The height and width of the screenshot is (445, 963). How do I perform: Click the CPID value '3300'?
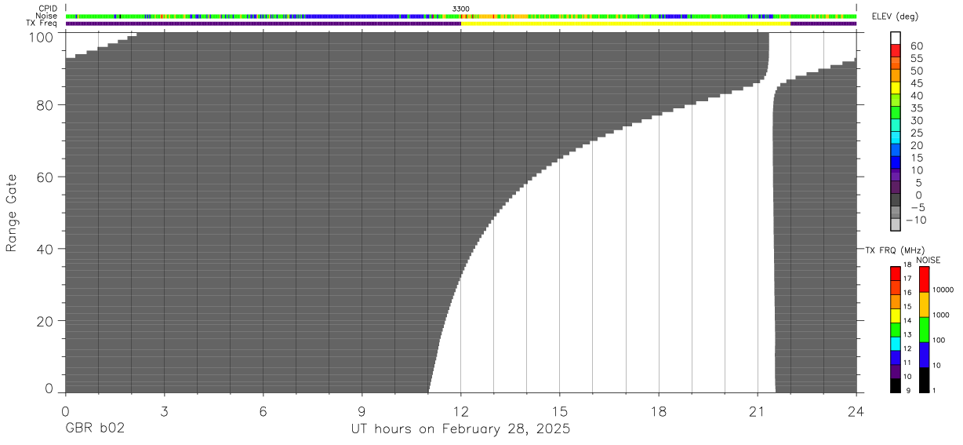point(460,9)
